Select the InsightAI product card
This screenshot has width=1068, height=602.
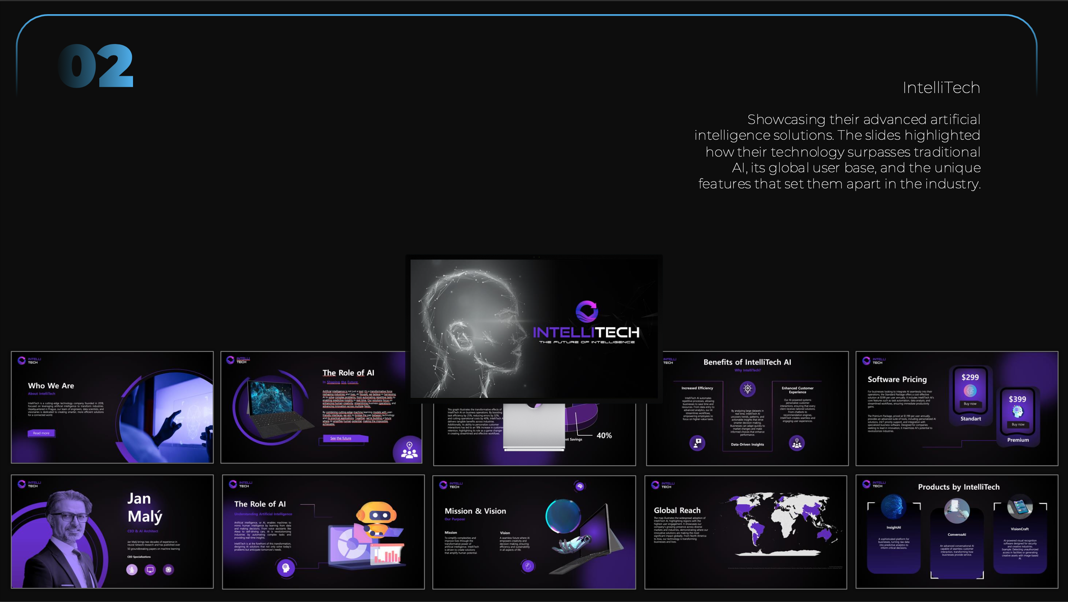click(894, 538)
